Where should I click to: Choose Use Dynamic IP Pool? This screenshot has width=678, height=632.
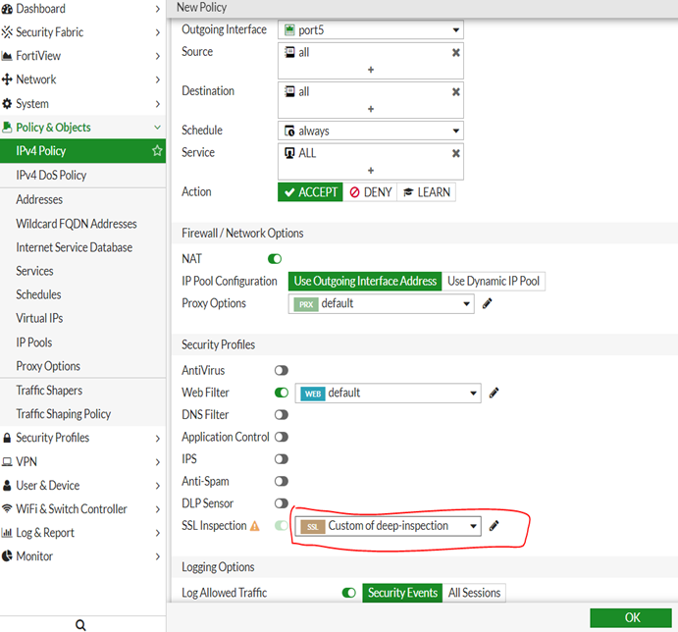[494, 282]
